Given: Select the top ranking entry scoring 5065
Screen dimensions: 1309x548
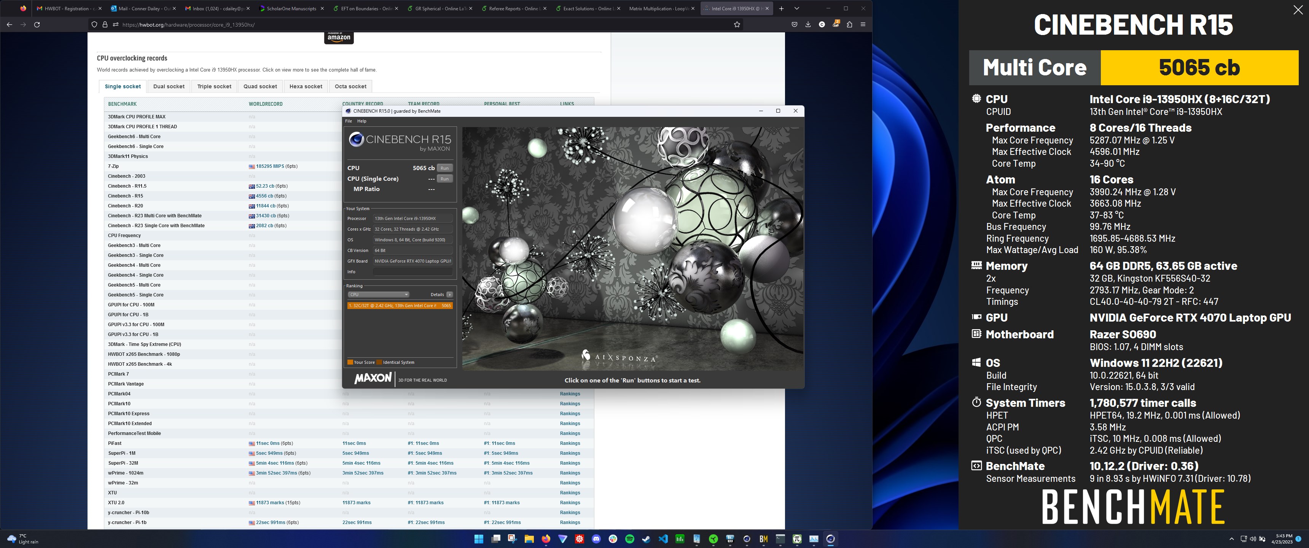Looking at the screenshot, I should [x=400, y=306].
